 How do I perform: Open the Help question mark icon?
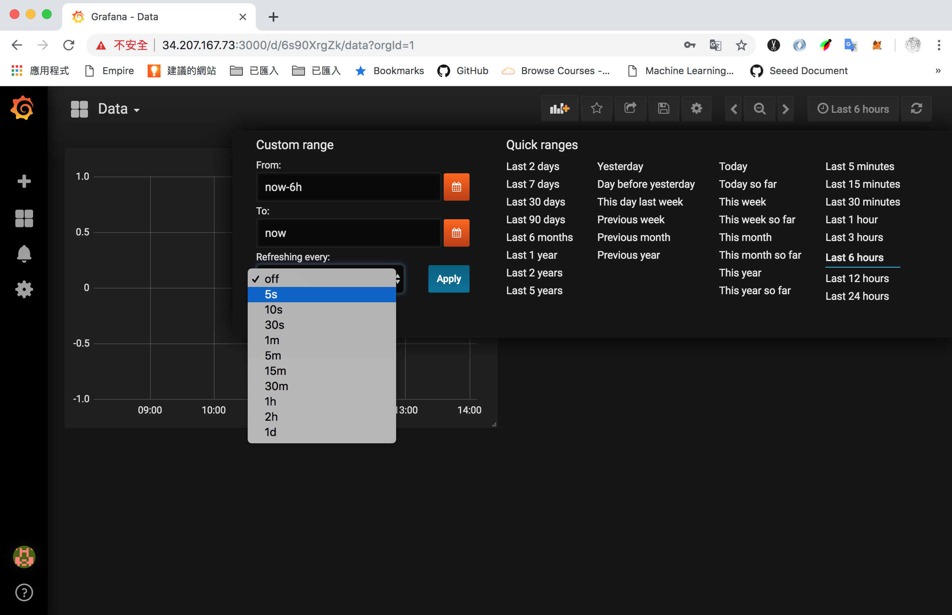click(x=24, y=592)
